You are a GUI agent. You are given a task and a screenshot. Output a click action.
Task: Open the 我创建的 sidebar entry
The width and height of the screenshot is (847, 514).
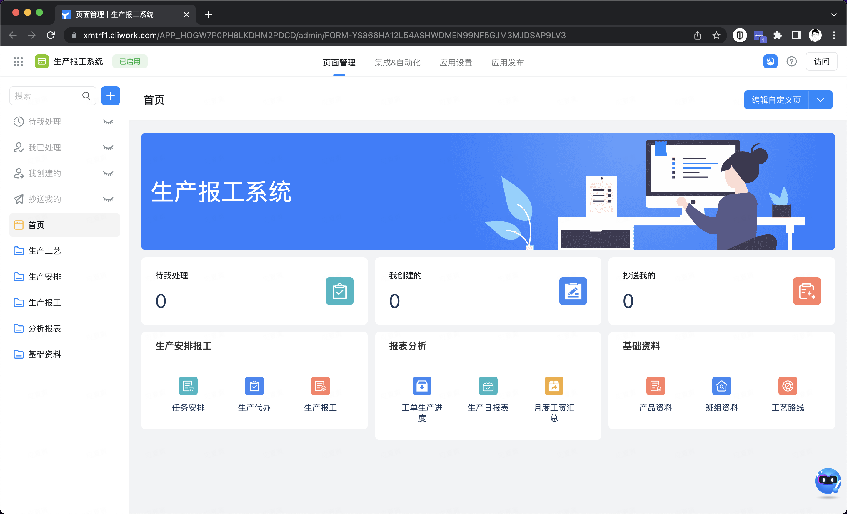(x=44, y=173)
